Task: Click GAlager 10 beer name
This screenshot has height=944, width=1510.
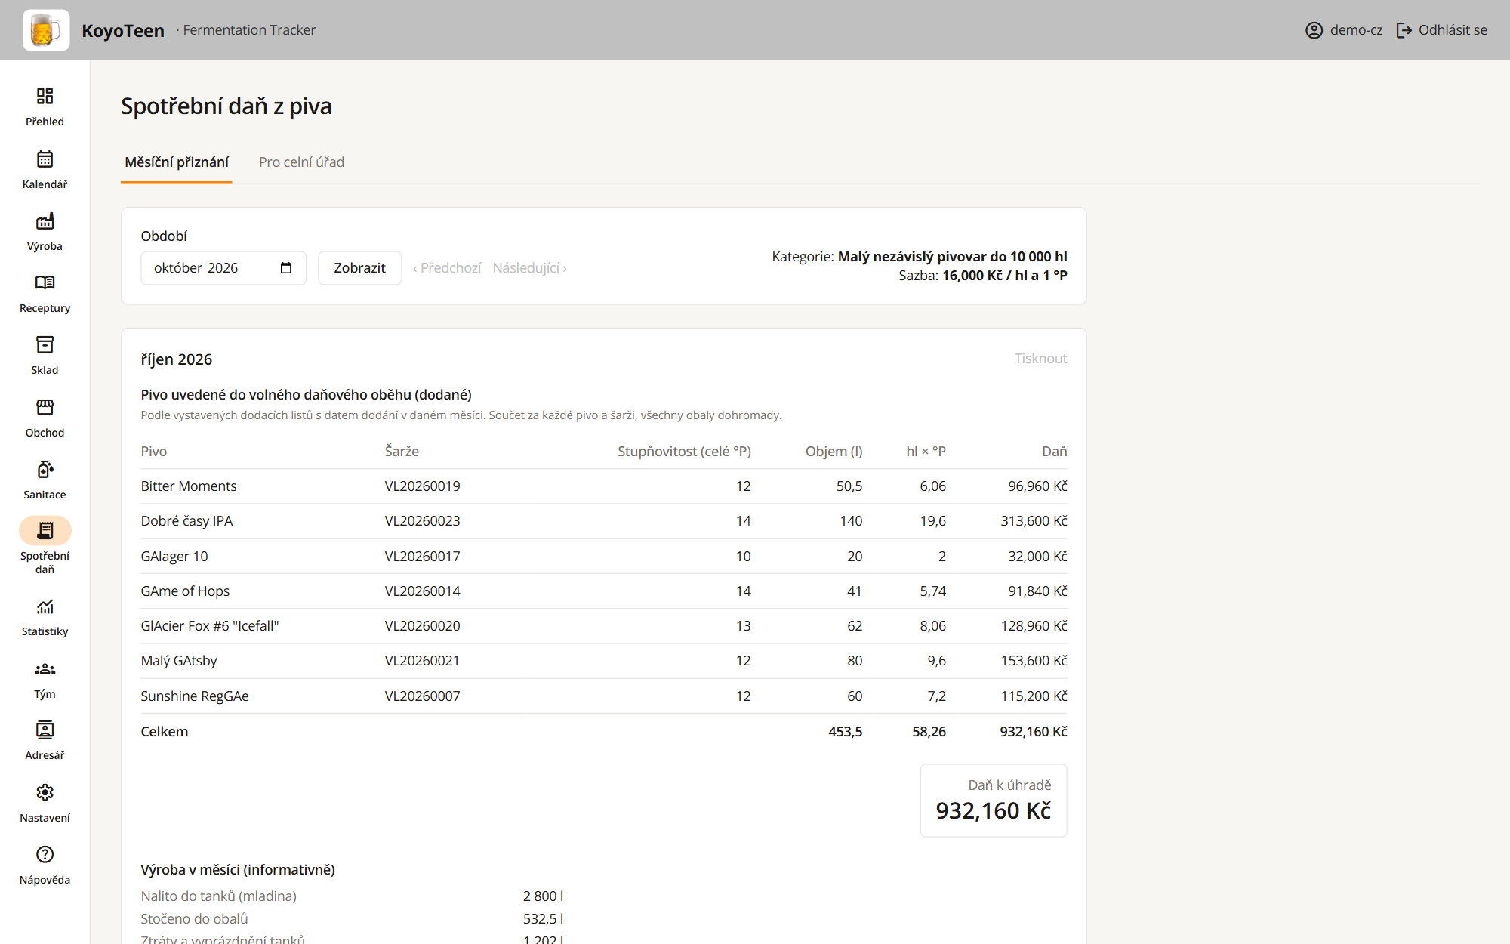Action: 174,557
